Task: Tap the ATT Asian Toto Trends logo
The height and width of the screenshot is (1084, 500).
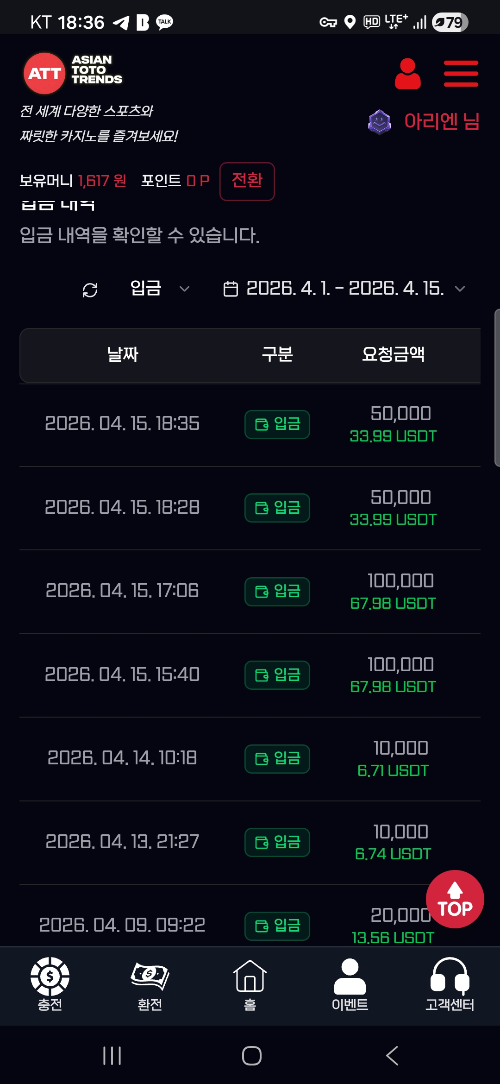Action: point(73,72)
